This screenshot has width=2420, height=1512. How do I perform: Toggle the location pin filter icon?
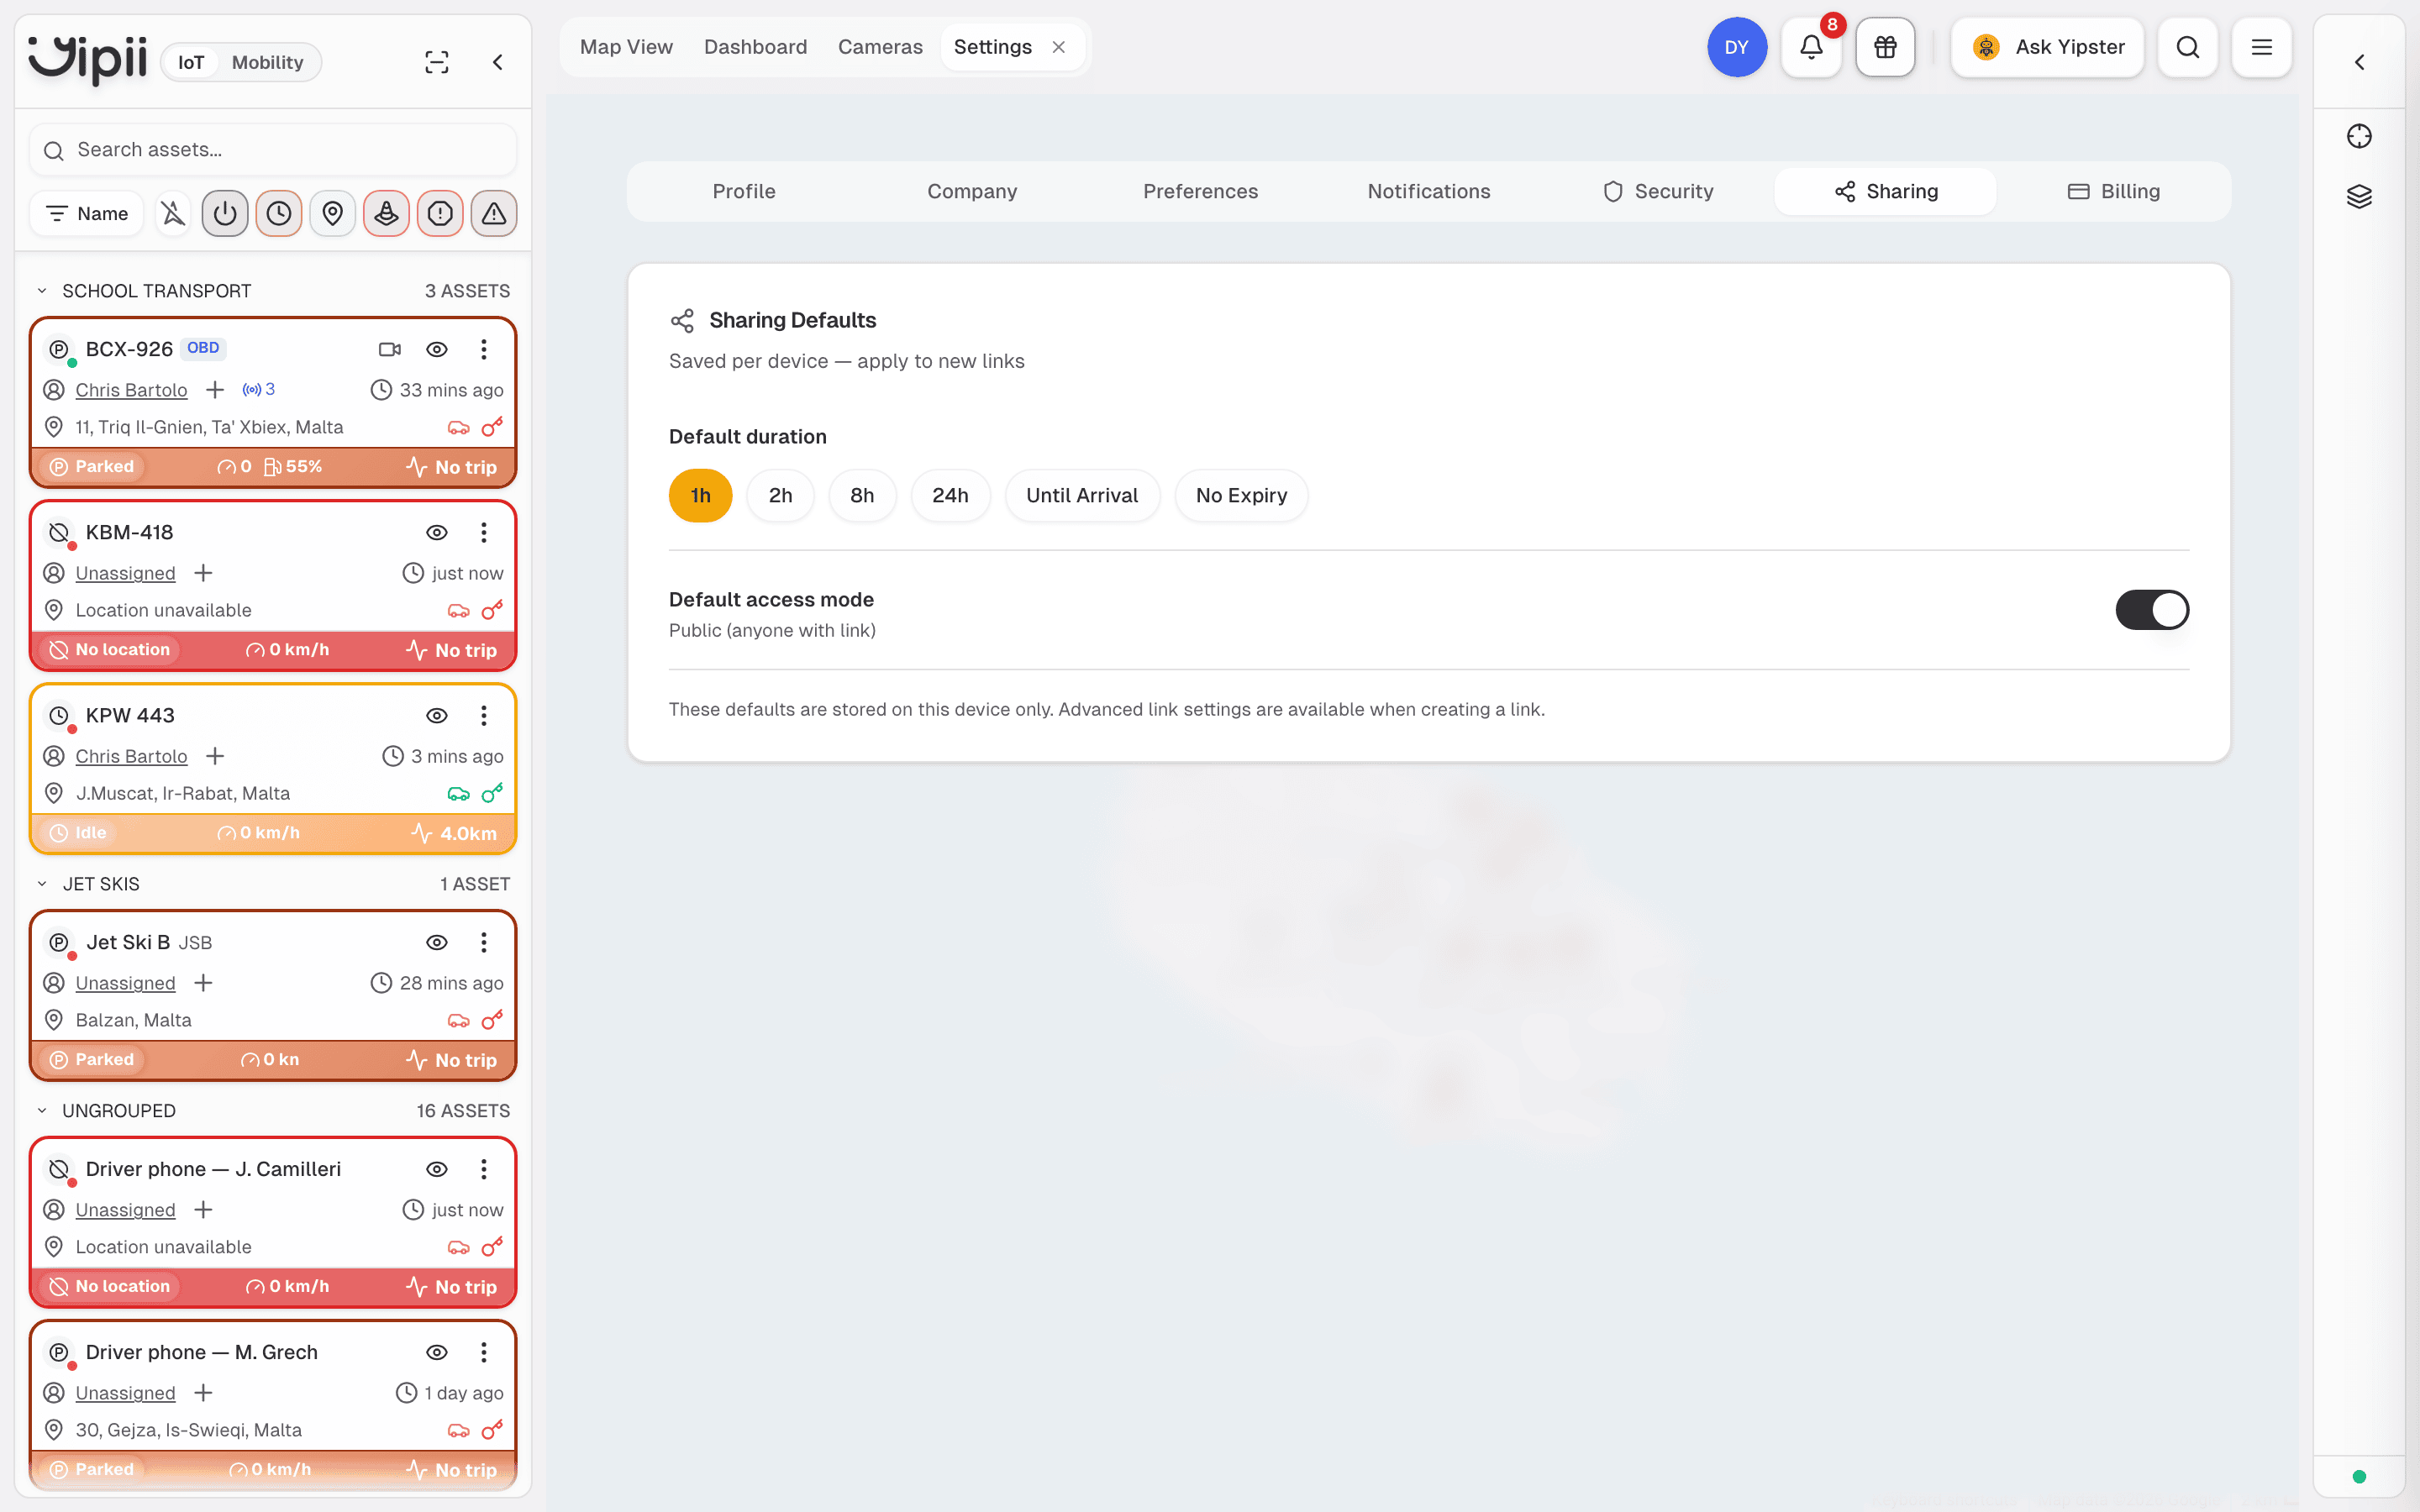333,213
